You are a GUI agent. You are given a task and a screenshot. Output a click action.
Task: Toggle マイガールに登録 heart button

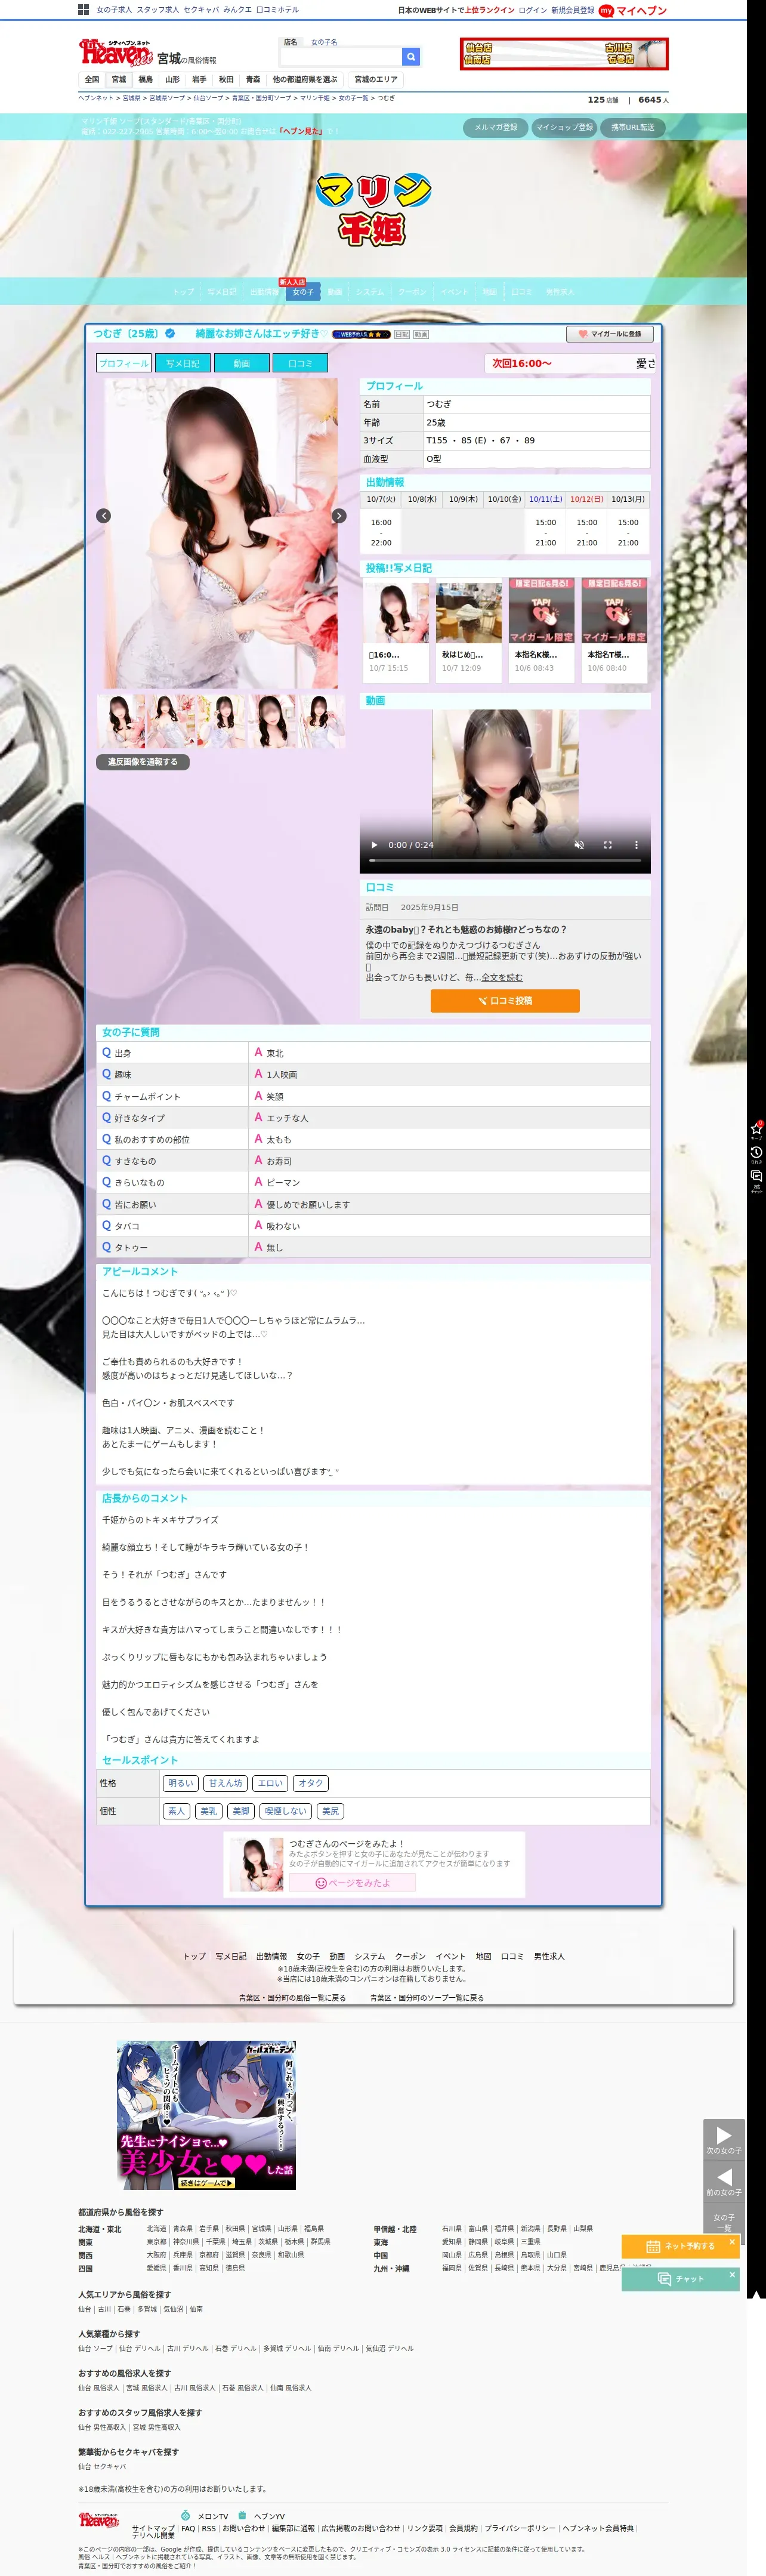609,334
